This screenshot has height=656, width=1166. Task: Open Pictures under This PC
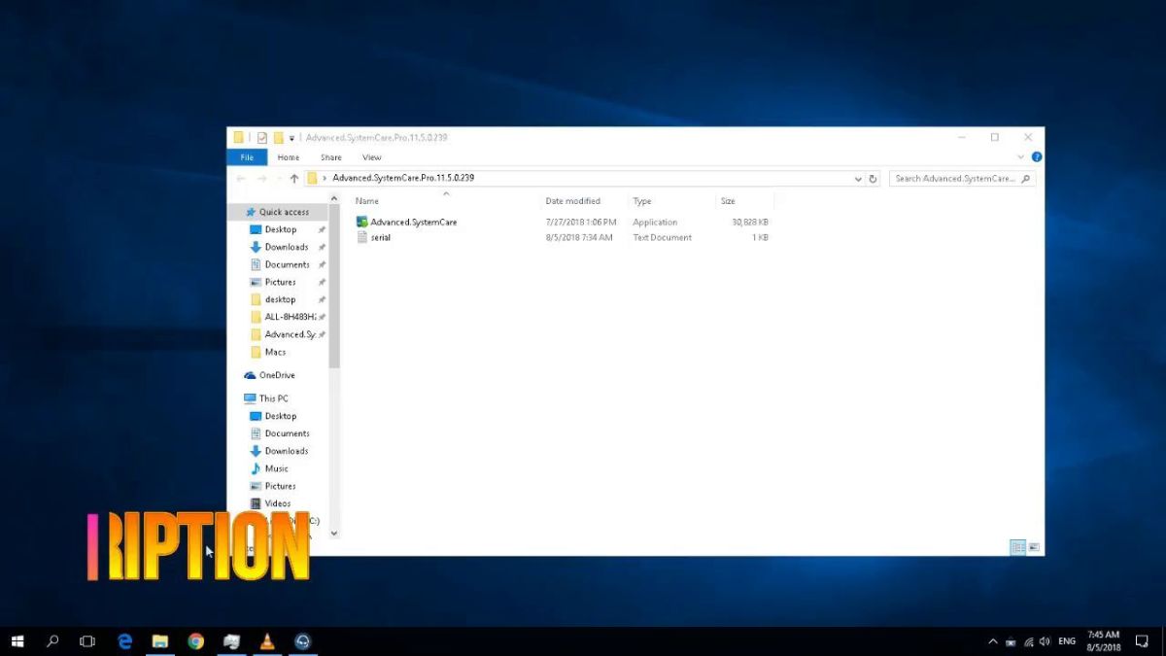coord(280,486)
